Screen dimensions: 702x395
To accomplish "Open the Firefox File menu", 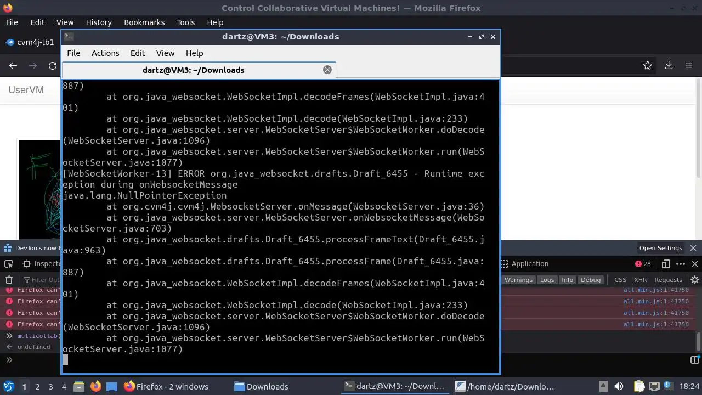I will [12, 22].
